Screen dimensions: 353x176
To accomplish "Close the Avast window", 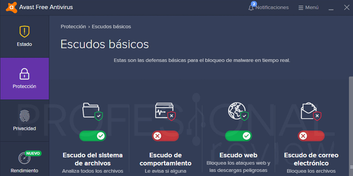I will click(346, 7).
